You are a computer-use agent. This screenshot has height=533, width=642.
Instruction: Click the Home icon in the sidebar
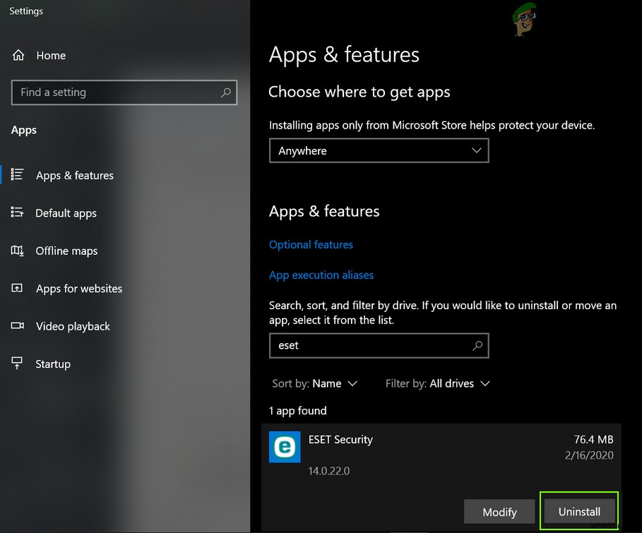(x=20, y=55)
